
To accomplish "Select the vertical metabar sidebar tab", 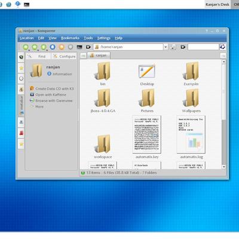I will 21,106.
